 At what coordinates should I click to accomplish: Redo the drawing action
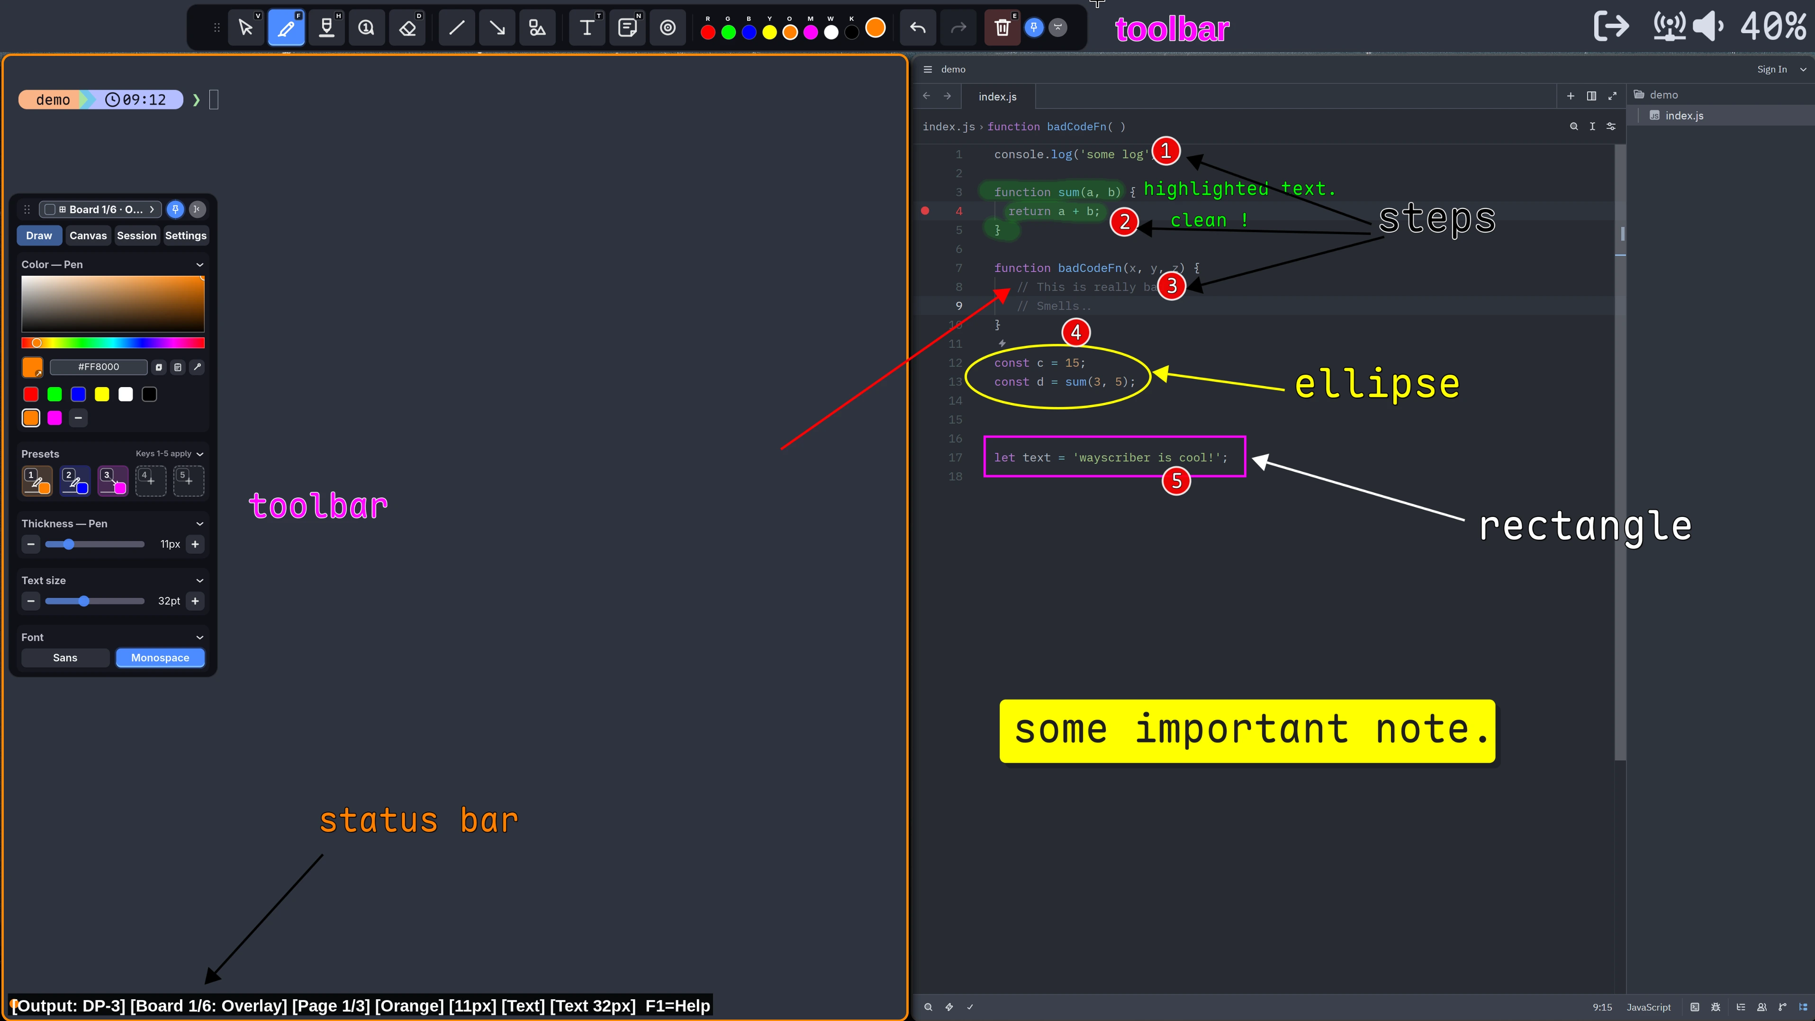(958, 27)
